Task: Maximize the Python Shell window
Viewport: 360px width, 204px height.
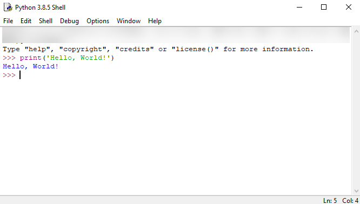Action: [x=324, y=8]
